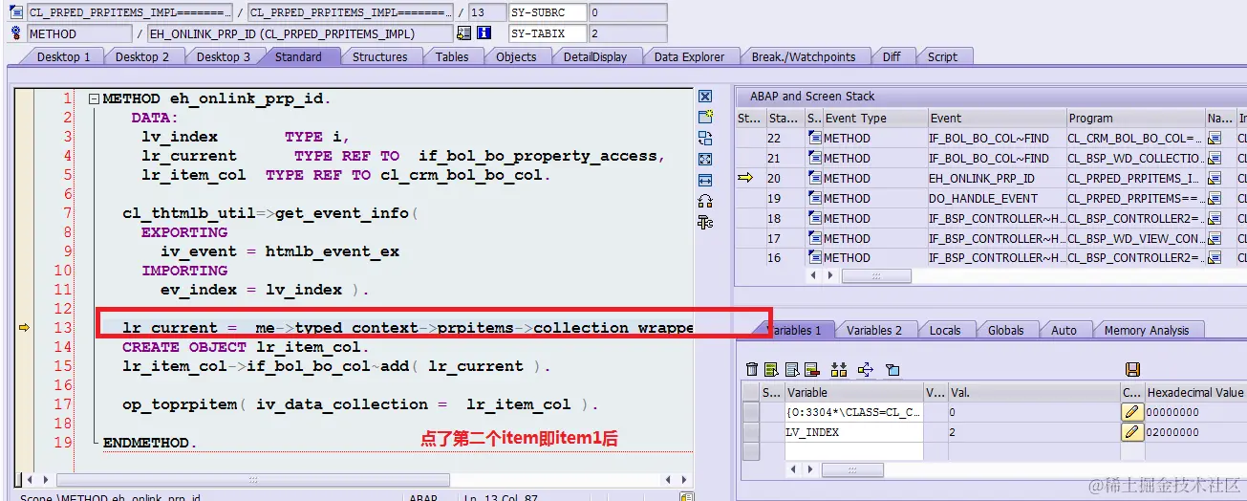
Task: Select the row selector for LV_INDEX
Action: tap(751, 432)
